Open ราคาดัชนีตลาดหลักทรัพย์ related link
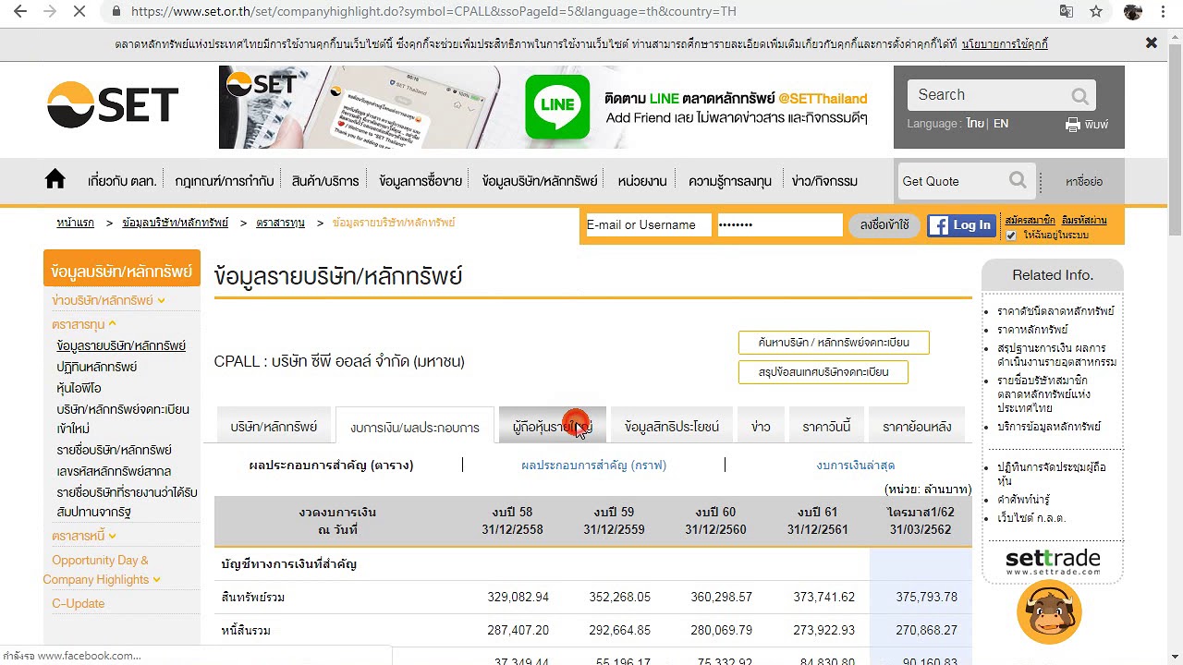The image size is (1183, 665). [1055, 311]
